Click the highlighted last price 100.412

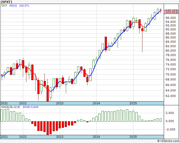171,12
